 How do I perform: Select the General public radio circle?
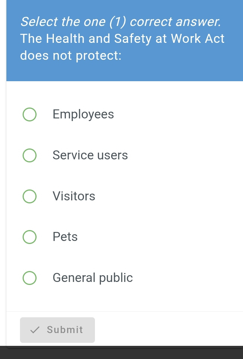point(30,278)
